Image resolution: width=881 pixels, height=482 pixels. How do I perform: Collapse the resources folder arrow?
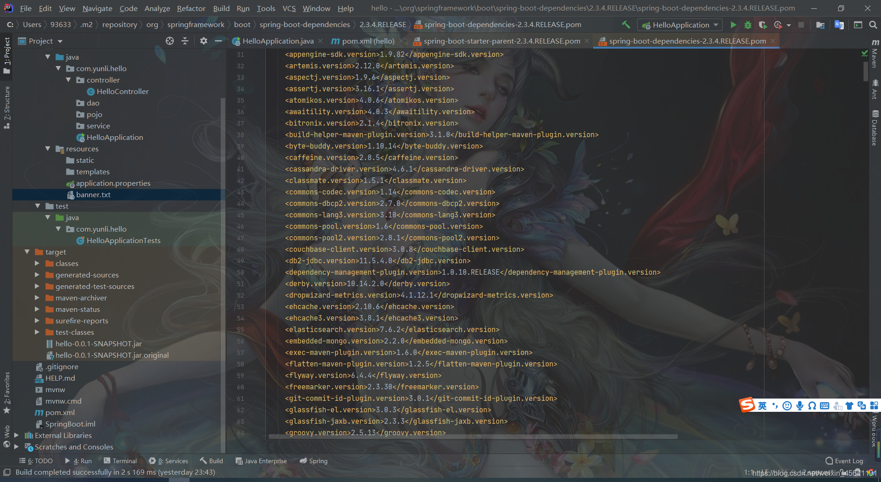48,149
